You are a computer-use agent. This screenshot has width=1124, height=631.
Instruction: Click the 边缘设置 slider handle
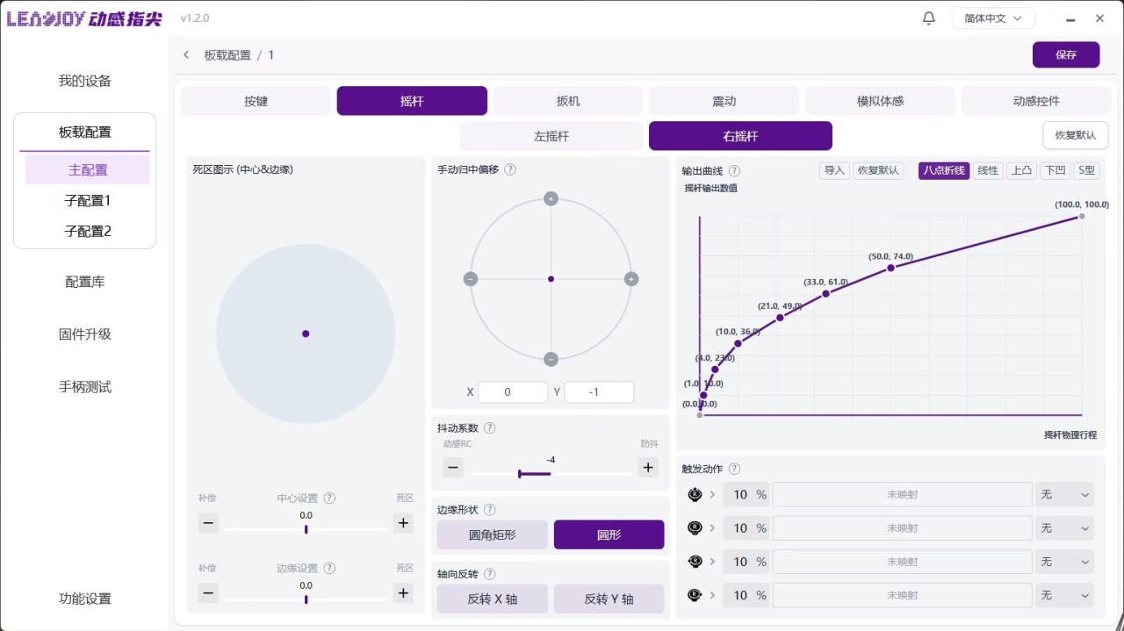pyautogui.click(x=306, y=599)
